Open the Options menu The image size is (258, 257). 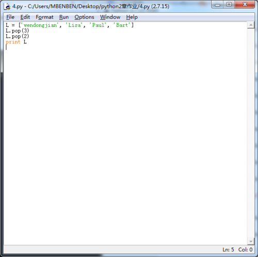pyautogui.click(x=84, y=17)
